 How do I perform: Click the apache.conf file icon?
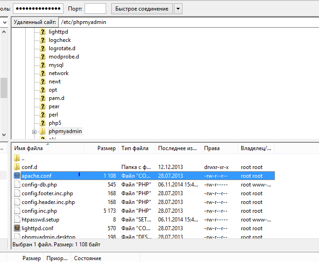click(17, 175)
